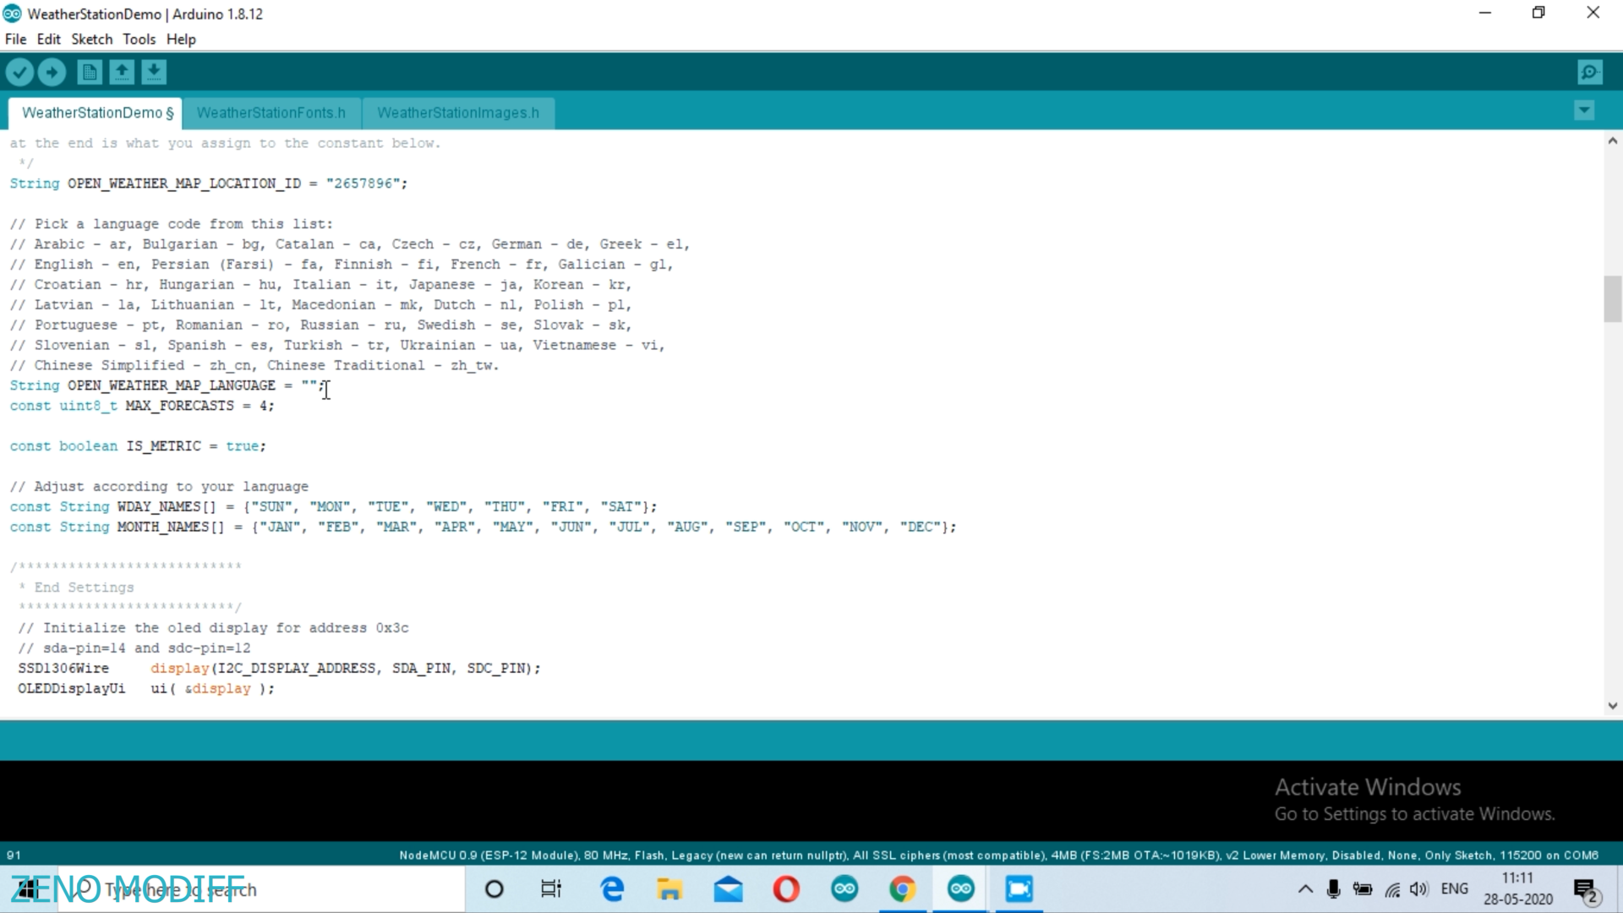Viewport: 1623px width, 913px height.
Task: Open Google Chrome from taskbar
Action: [x=903, y=889]
